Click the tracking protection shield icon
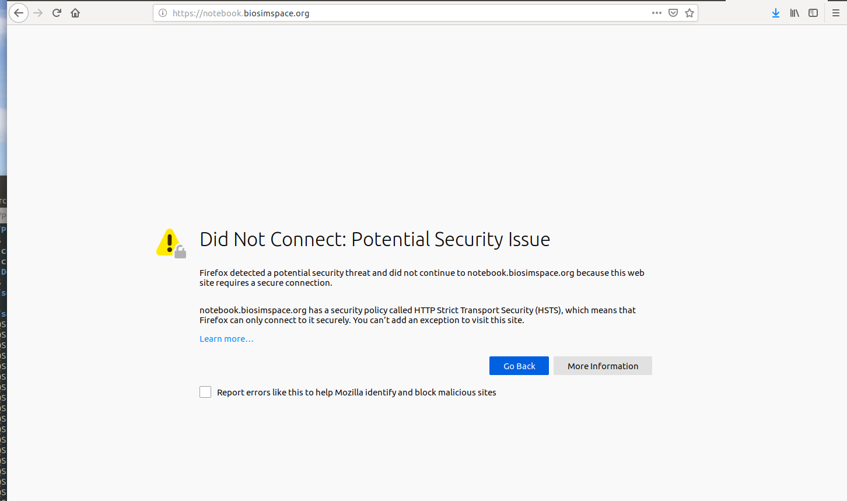The width and height of the screenshot is (847, 501). pos(673,12)
